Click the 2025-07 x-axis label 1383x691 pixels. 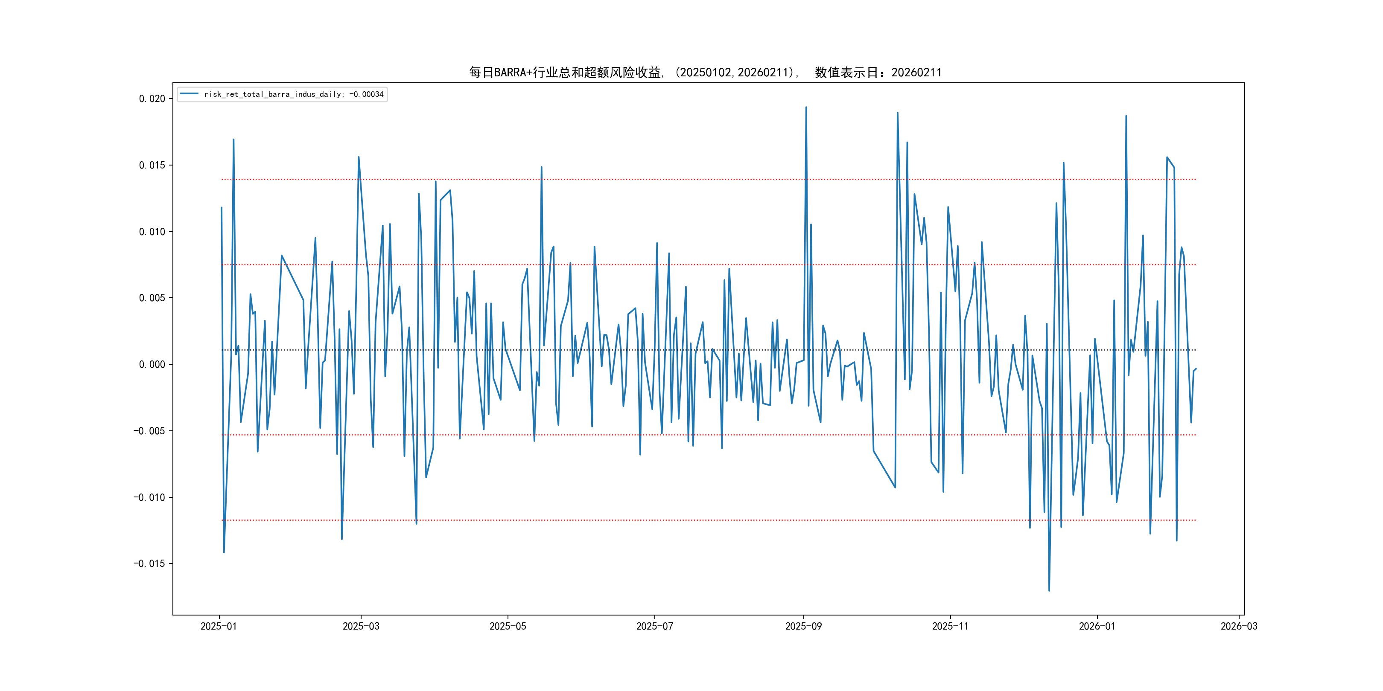(654, 626)
